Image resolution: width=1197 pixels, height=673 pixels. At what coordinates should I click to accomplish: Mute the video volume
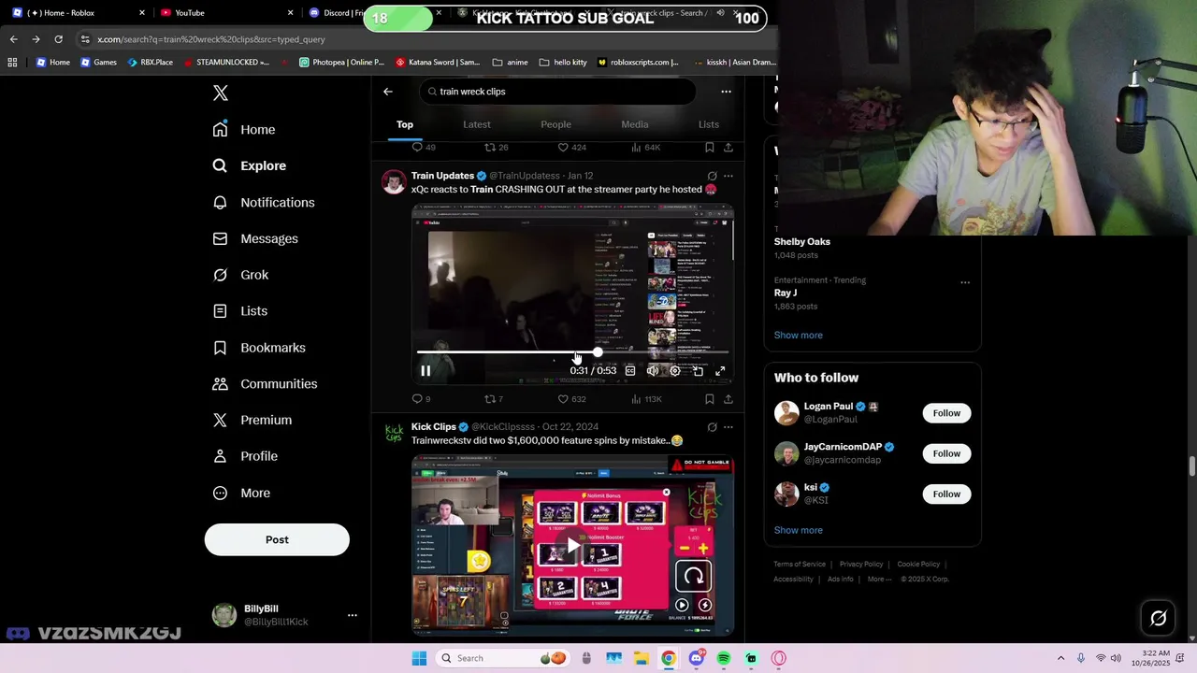[653, 371]
